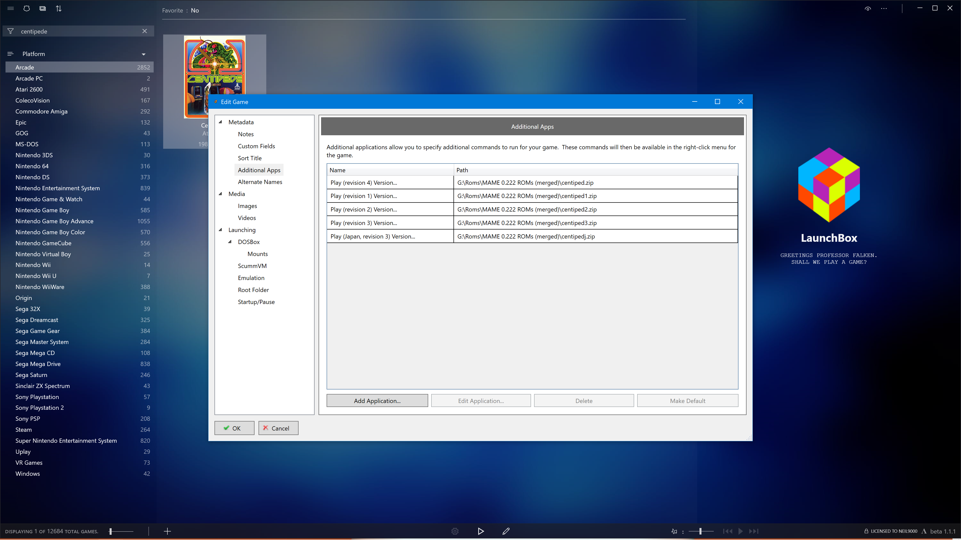Select Play (Japan, revision 3) Version row

coord(532,236)
